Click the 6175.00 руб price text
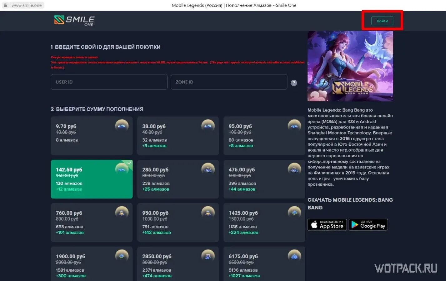This screenshot has height=281, width=446. (x=243, y=256)
